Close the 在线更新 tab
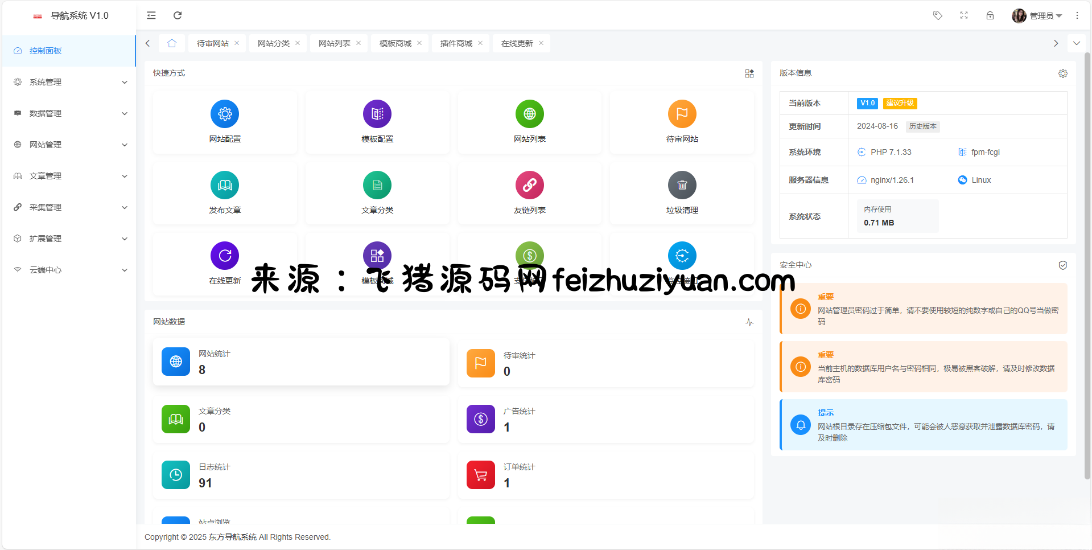 (541, 43)
